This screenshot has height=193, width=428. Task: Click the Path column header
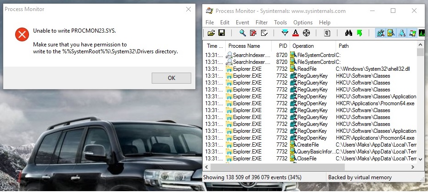(x=377, y=46)
